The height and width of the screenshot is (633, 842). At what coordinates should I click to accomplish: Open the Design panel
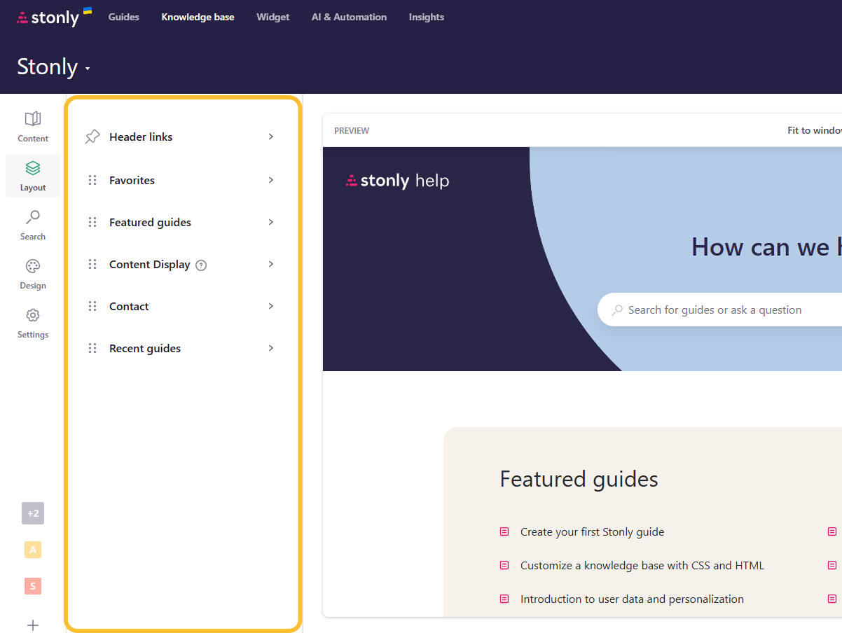tap(32, 273)
